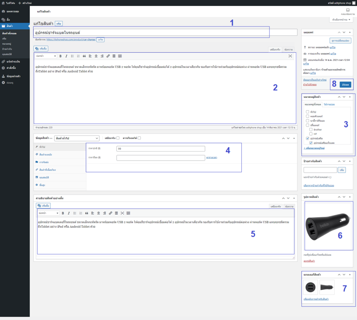Enable the virtual product (เสมือนจริง) checkbox

point(118,138)
